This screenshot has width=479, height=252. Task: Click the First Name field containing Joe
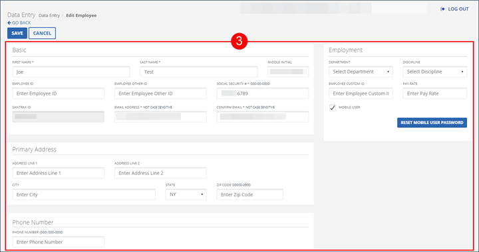click(71, 72)
